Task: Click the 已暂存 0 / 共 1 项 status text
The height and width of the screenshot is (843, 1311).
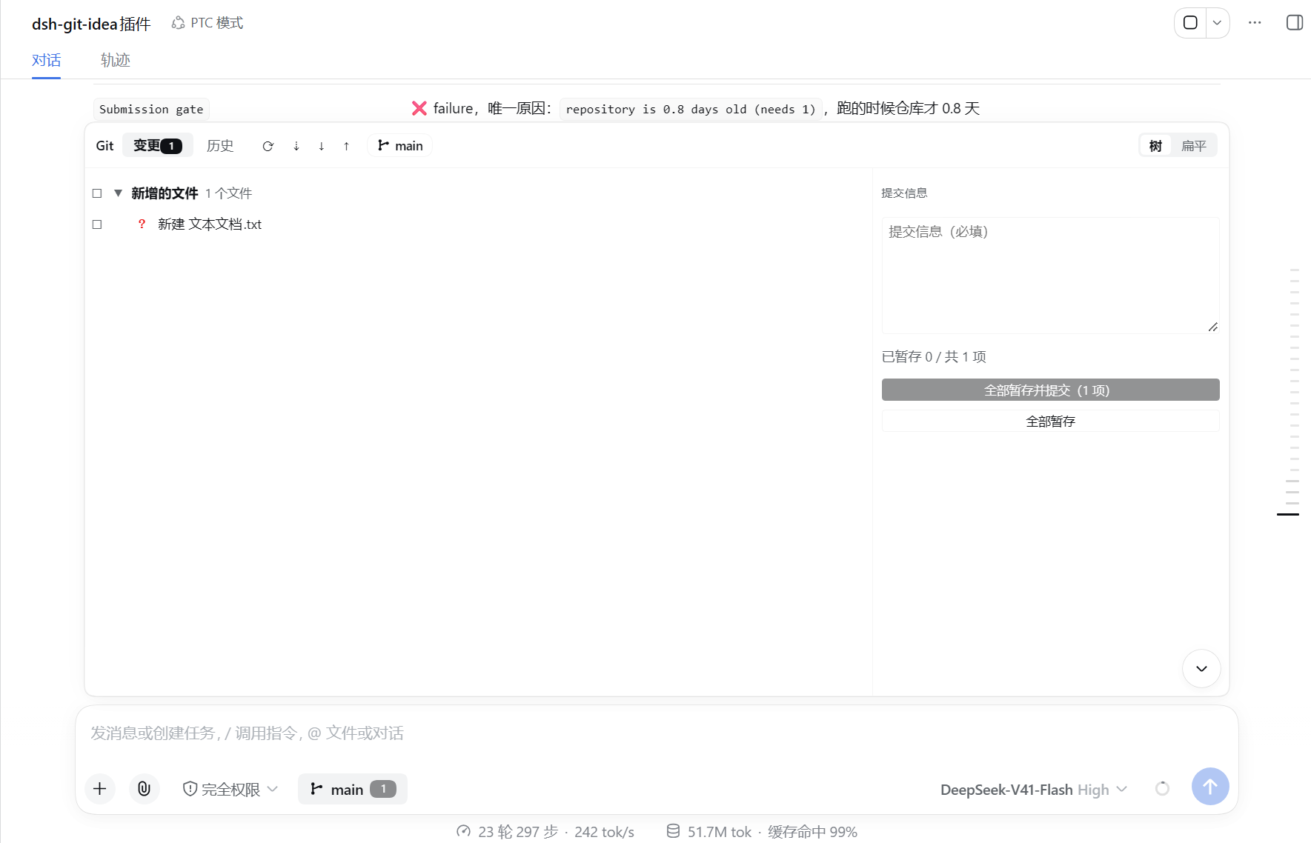Action: tap(934, 357)
